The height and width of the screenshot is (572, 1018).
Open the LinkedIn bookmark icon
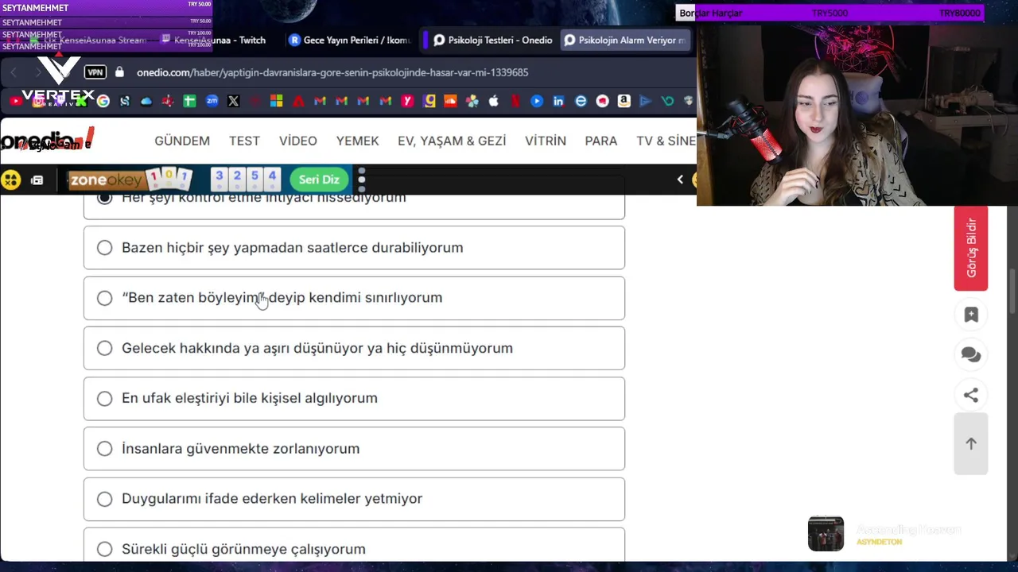click(558, 101)
